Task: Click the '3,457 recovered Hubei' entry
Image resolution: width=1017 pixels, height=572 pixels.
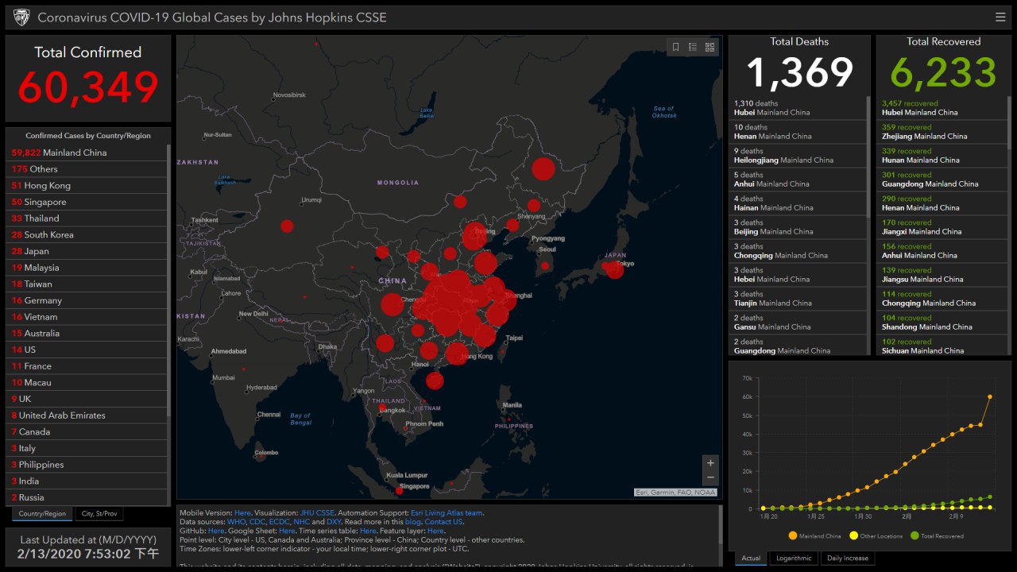Action: click(x=942, y=108)
